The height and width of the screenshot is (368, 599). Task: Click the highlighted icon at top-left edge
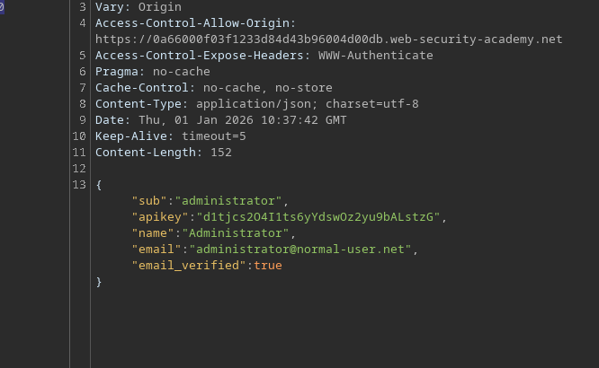[3, 8]
